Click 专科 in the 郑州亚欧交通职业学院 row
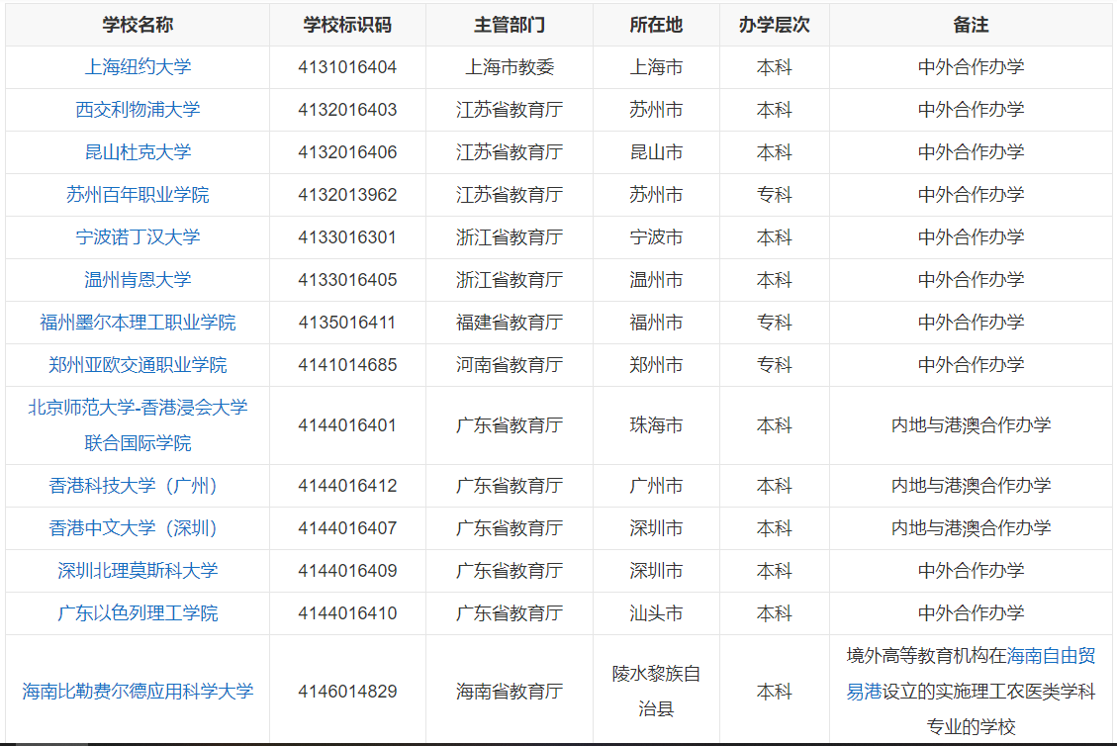1117x746 pixels. point(775,365)
